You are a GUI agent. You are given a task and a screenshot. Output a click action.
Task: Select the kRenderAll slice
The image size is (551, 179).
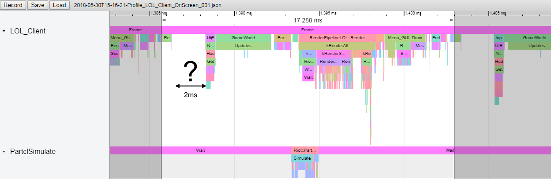point(337,46)
